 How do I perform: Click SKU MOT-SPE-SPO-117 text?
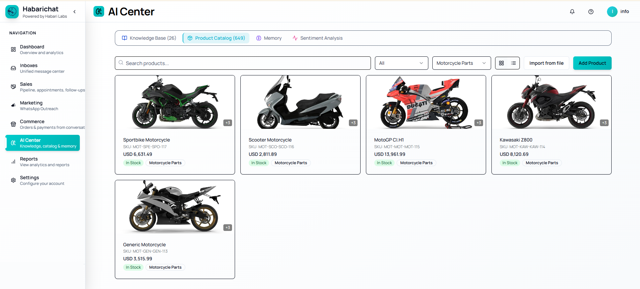coord(145,147)
